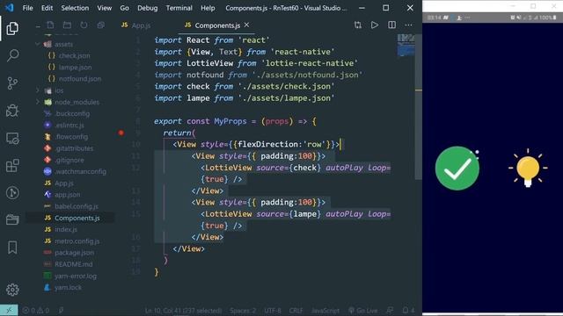Open yarn.lock in the explorer
563x316 pixels.
point(68,287)
